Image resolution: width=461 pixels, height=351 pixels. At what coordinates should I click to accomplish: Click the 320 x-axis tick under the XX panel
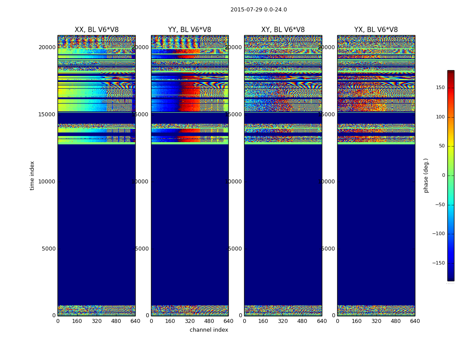97,321
